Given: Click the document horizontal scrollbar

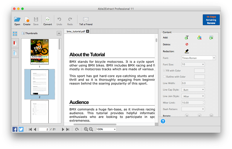Looking at the screenshot, I should pos(95,124).
